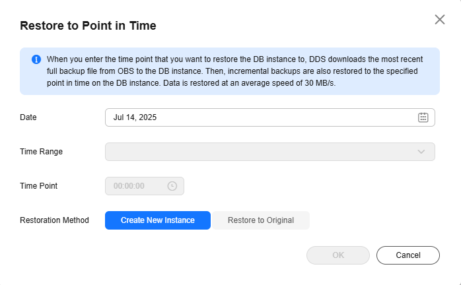Click the Time Point label

click(x=39, y=186)
